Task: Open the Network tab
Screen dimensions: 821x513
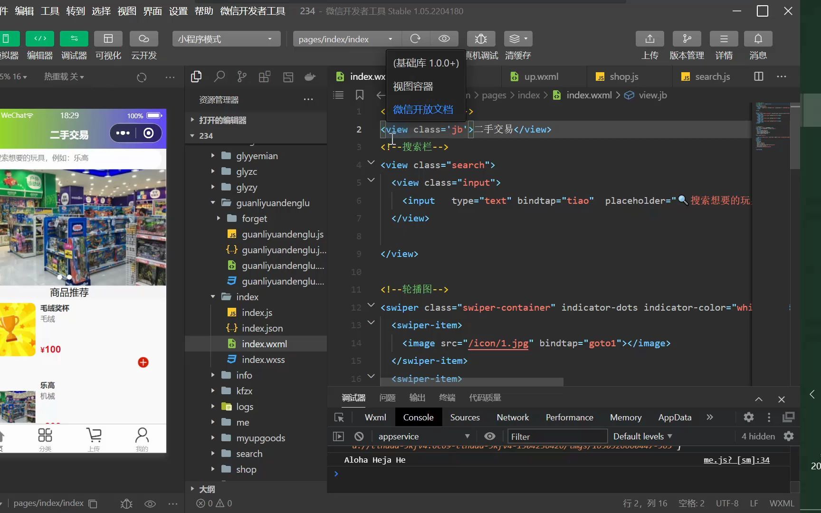Action: pyautogui.click(x=513, y=418)
